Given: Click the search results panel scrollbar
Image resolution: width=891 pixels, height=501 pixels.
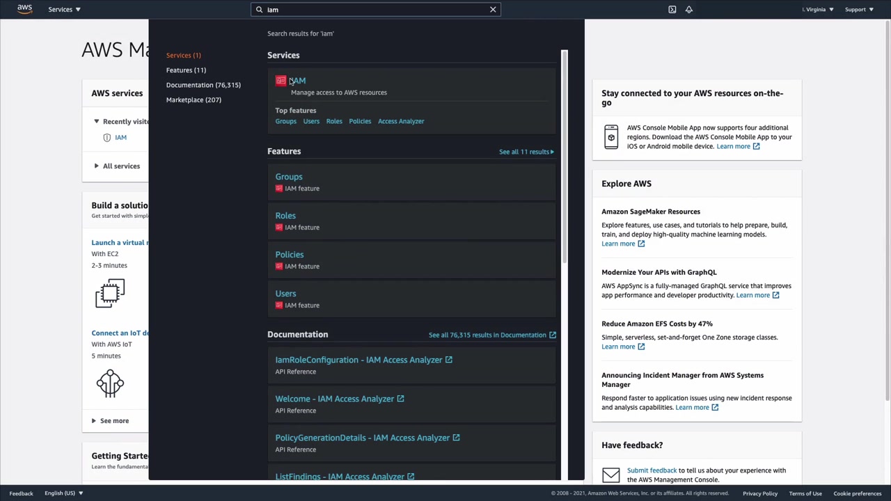Looking at the screenshot, I should pyautogui.click(x=565, y=157).
